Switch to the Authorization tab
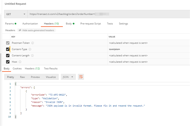 click(30, 23)
